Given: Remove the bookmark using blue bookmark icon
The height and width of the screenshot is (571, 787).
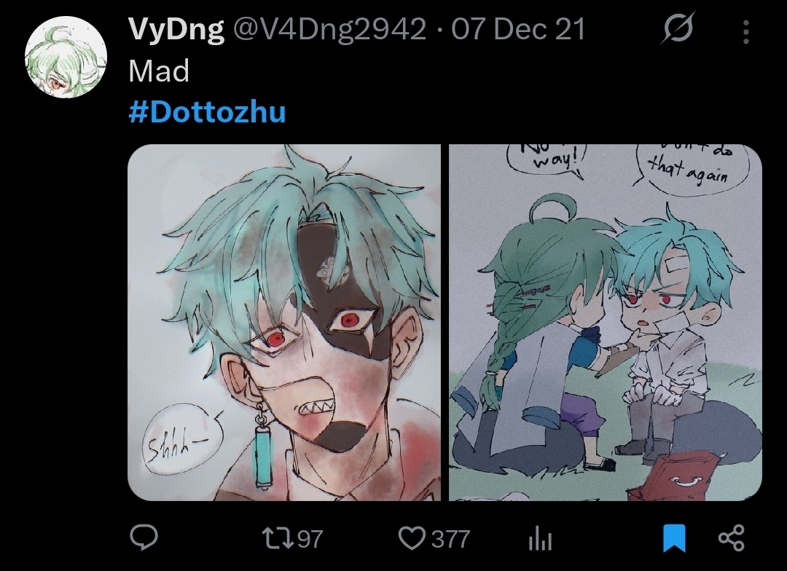Looking at the screenshot, I should click(x=674, y=538).
